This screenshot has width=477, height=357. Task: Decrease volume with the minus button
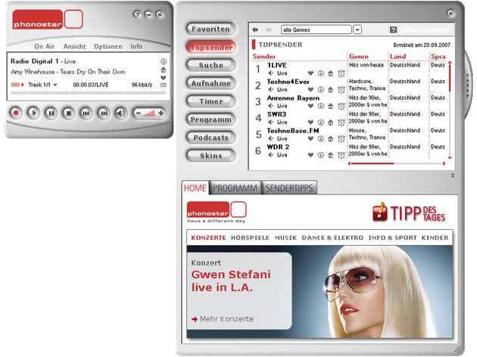coord(139,113)
